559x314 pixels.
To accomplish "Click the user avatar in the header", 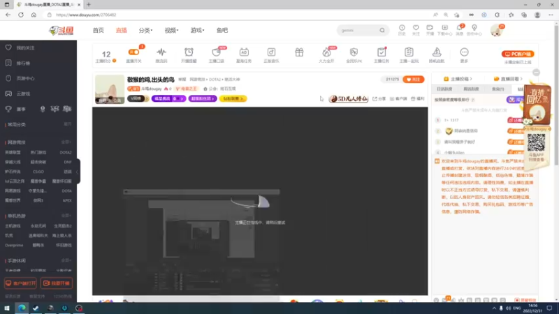I will pyautogui.click(x=496, y=31).
